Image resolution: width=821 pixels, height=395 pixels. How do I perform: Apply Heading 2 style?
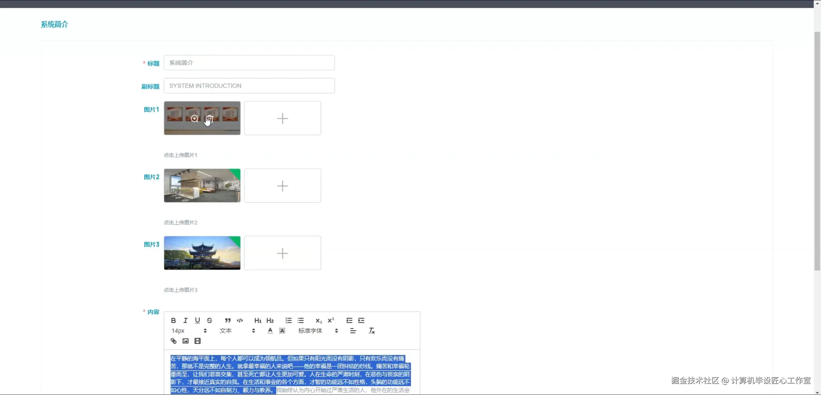pos(270,320)
